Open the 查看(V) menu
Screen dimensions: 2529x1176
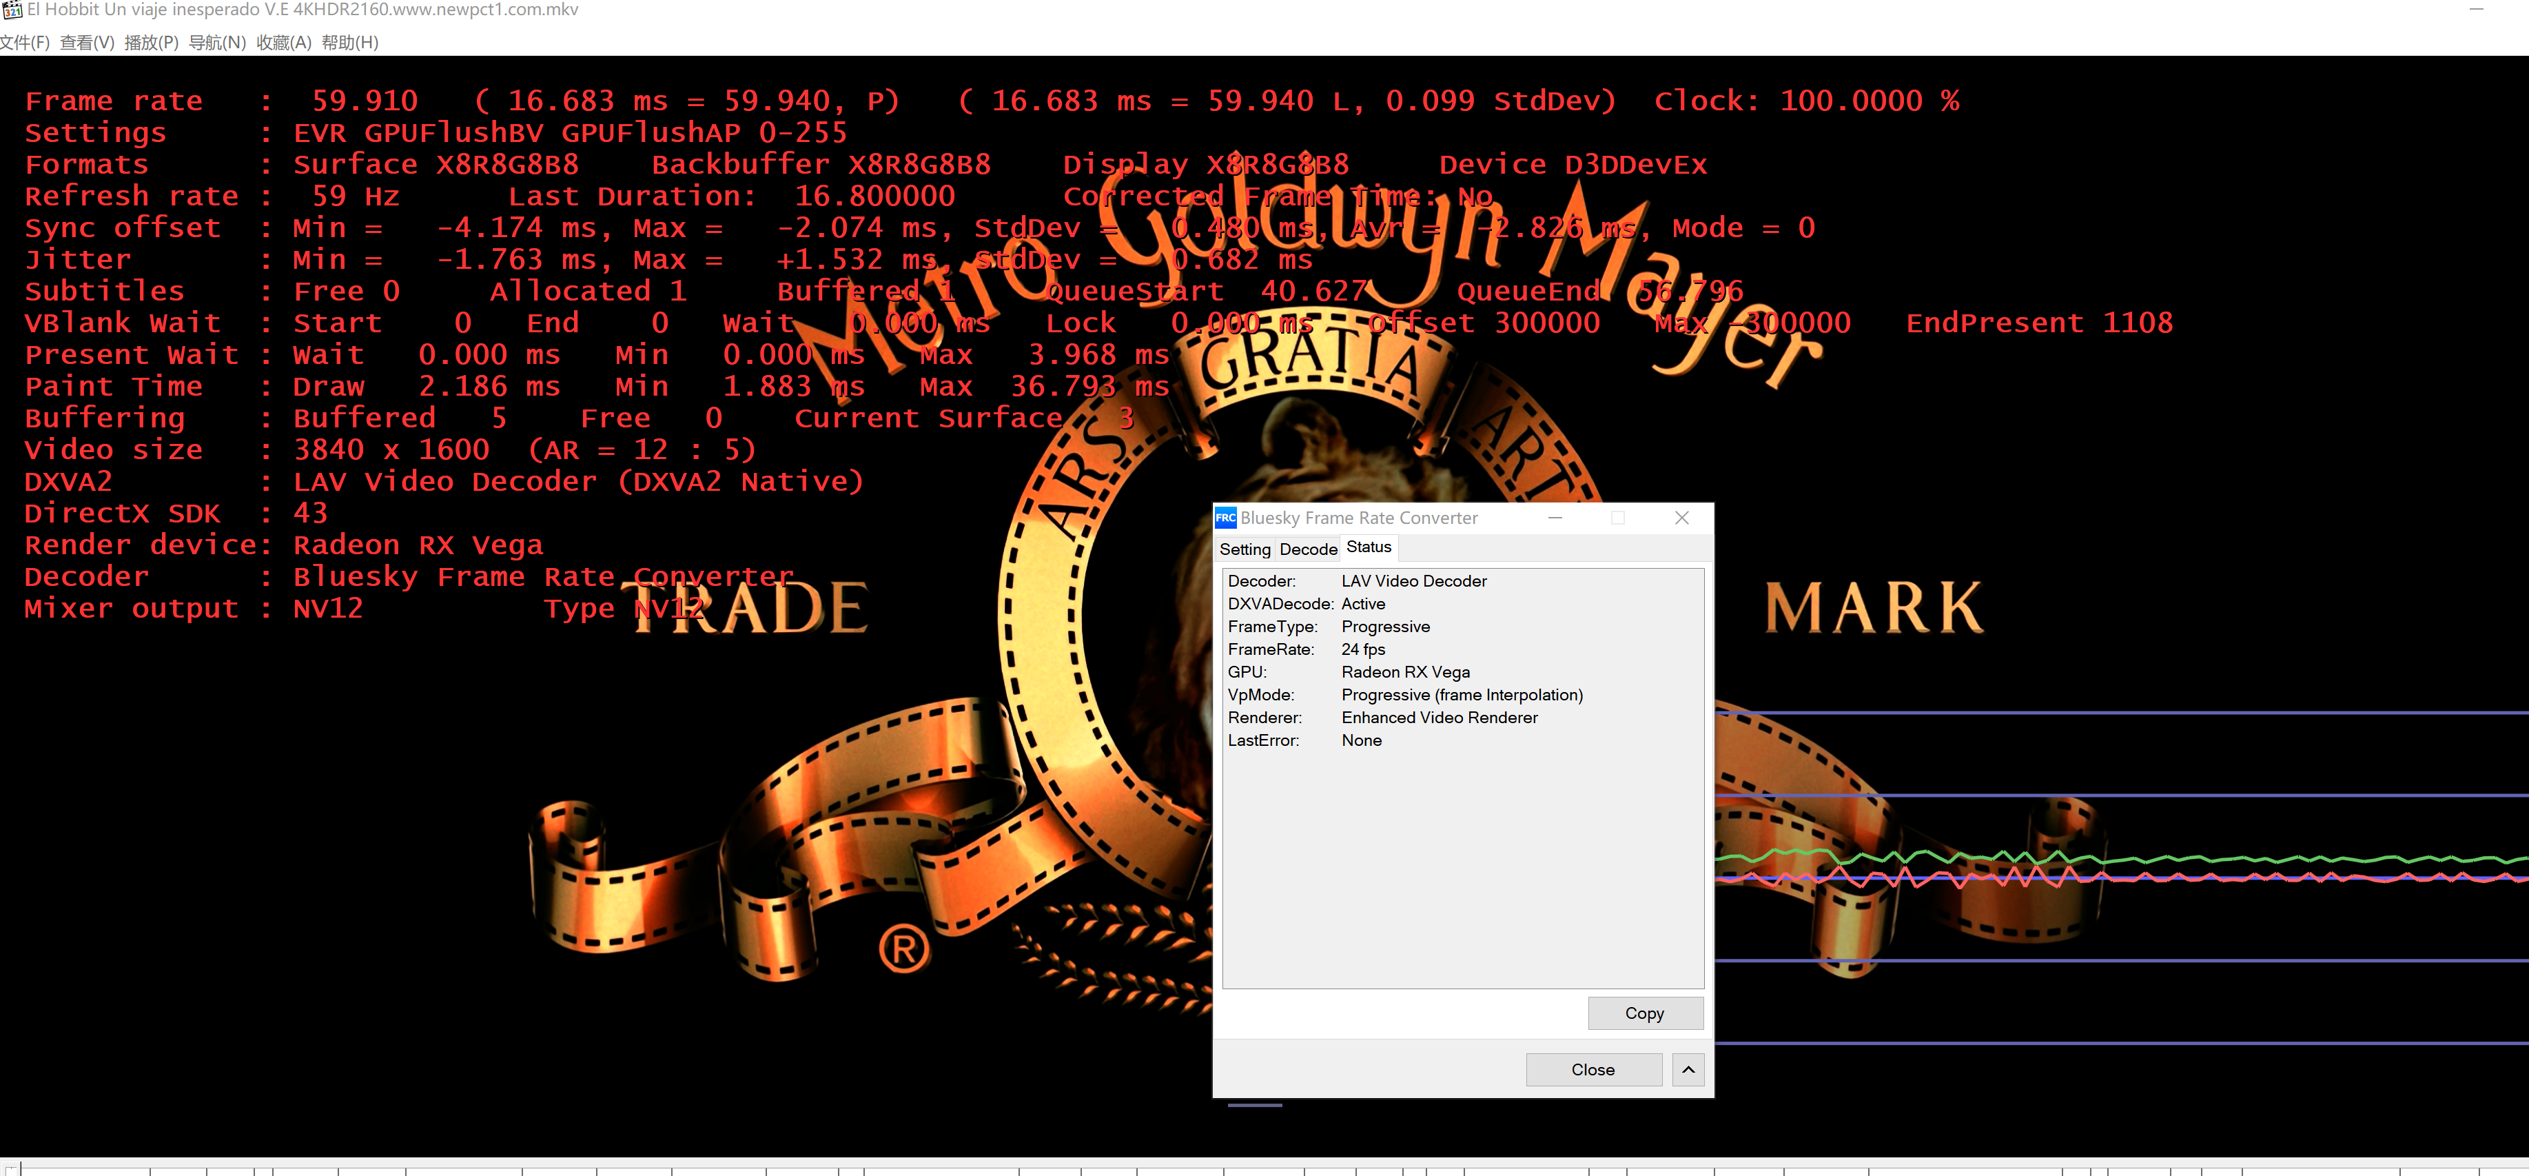[86, 42]
